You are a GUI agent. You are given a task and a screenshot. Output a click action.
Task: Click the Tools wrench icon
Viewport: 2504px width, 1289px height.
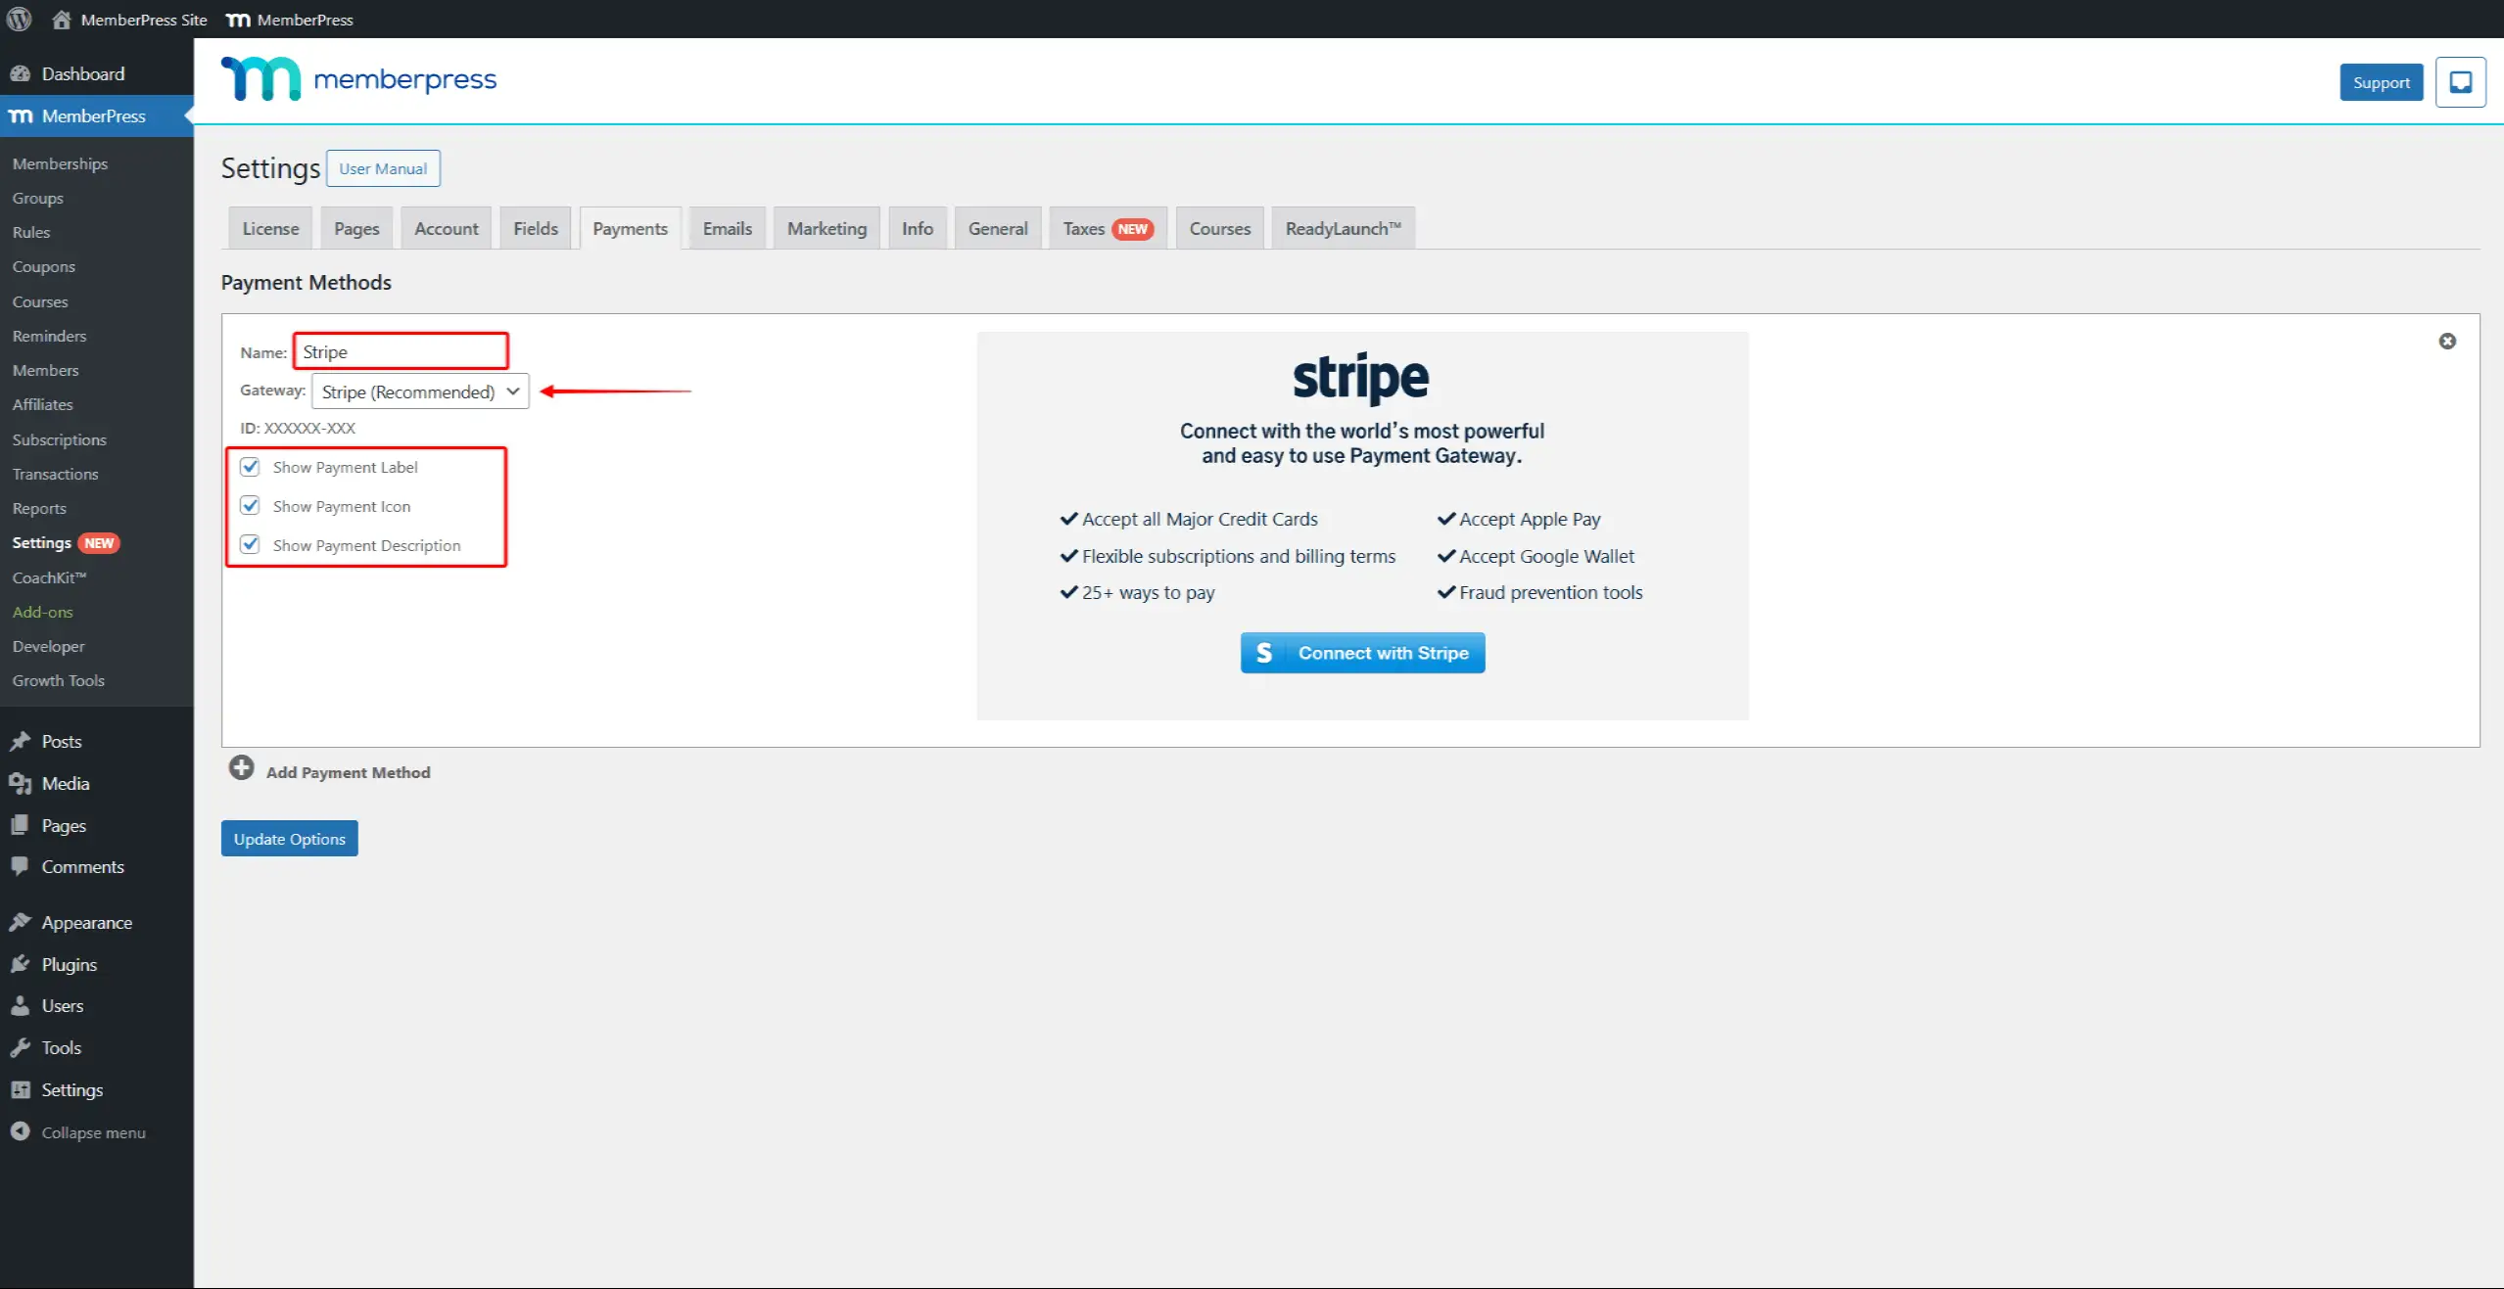tap(20, 1047)
